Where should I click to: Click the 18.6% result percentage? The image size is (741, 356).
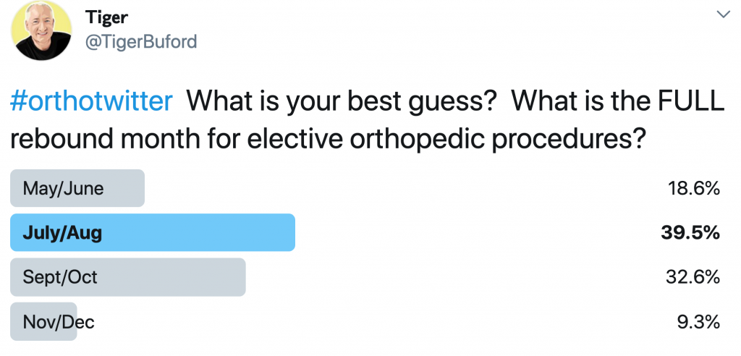tap(694, 189)
